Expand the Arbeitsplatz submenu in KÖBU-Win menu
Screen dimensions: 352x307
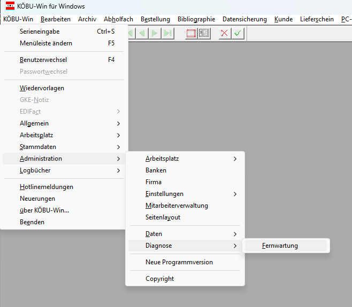pyautogui.click(x=64, y=135)
